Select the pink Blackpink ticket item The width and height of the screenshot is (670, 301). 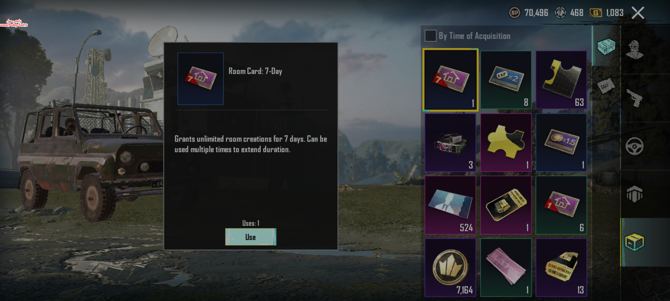coord(506,267)
